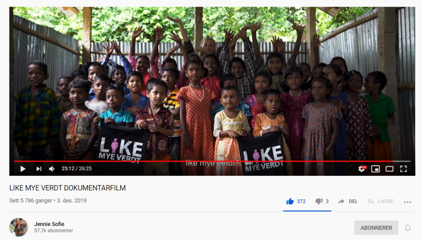422x240 pixels.
Task: Switch to theater mode
Action: (389, 169)
